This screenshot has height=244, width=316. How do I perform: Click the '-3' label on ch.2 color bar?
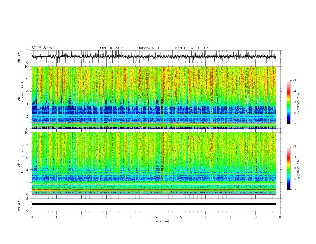[294, 146]
